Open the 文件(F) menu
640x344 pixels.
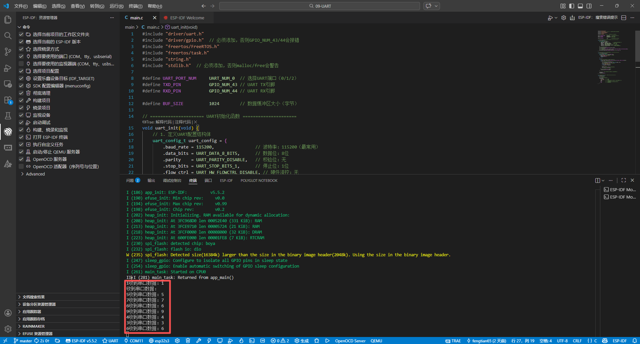click(x=21, y=6)
